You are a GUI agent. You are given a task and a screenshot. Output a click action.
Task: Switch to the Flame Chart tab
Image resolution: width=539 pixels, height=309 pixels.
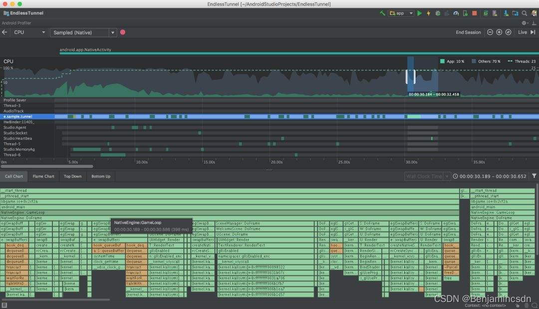coord(43,176)
